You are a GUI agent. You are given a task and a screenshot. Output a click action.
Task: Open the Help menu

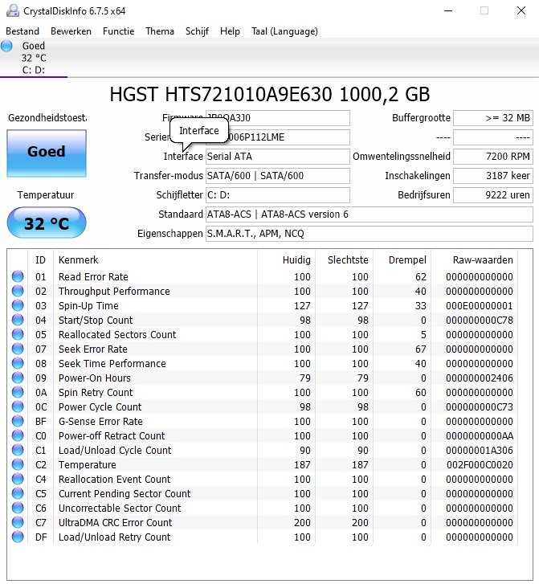click(230, 31)
